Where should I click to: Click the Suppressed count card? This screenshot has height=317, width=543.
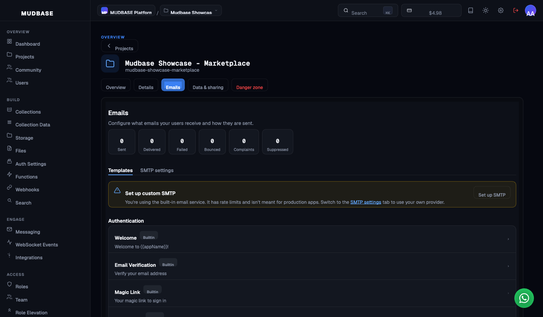coord(278,142)
